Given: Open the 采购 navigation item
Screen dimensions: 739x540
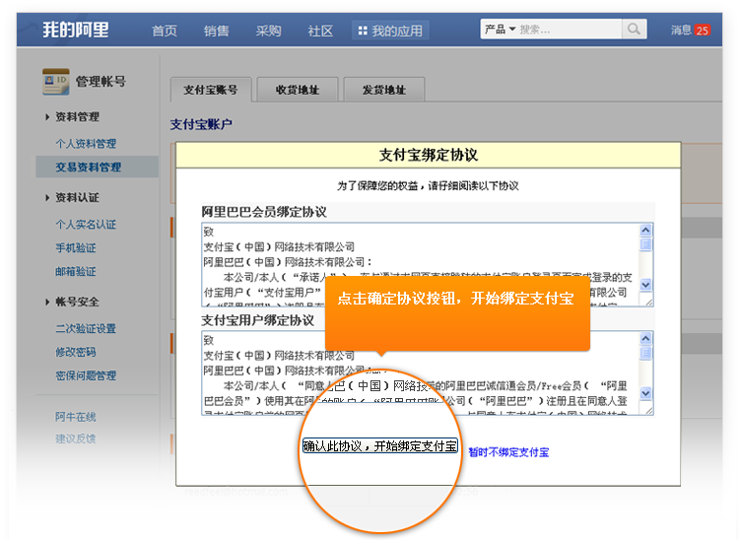Looking at the screenshot, I should (268, 32).
